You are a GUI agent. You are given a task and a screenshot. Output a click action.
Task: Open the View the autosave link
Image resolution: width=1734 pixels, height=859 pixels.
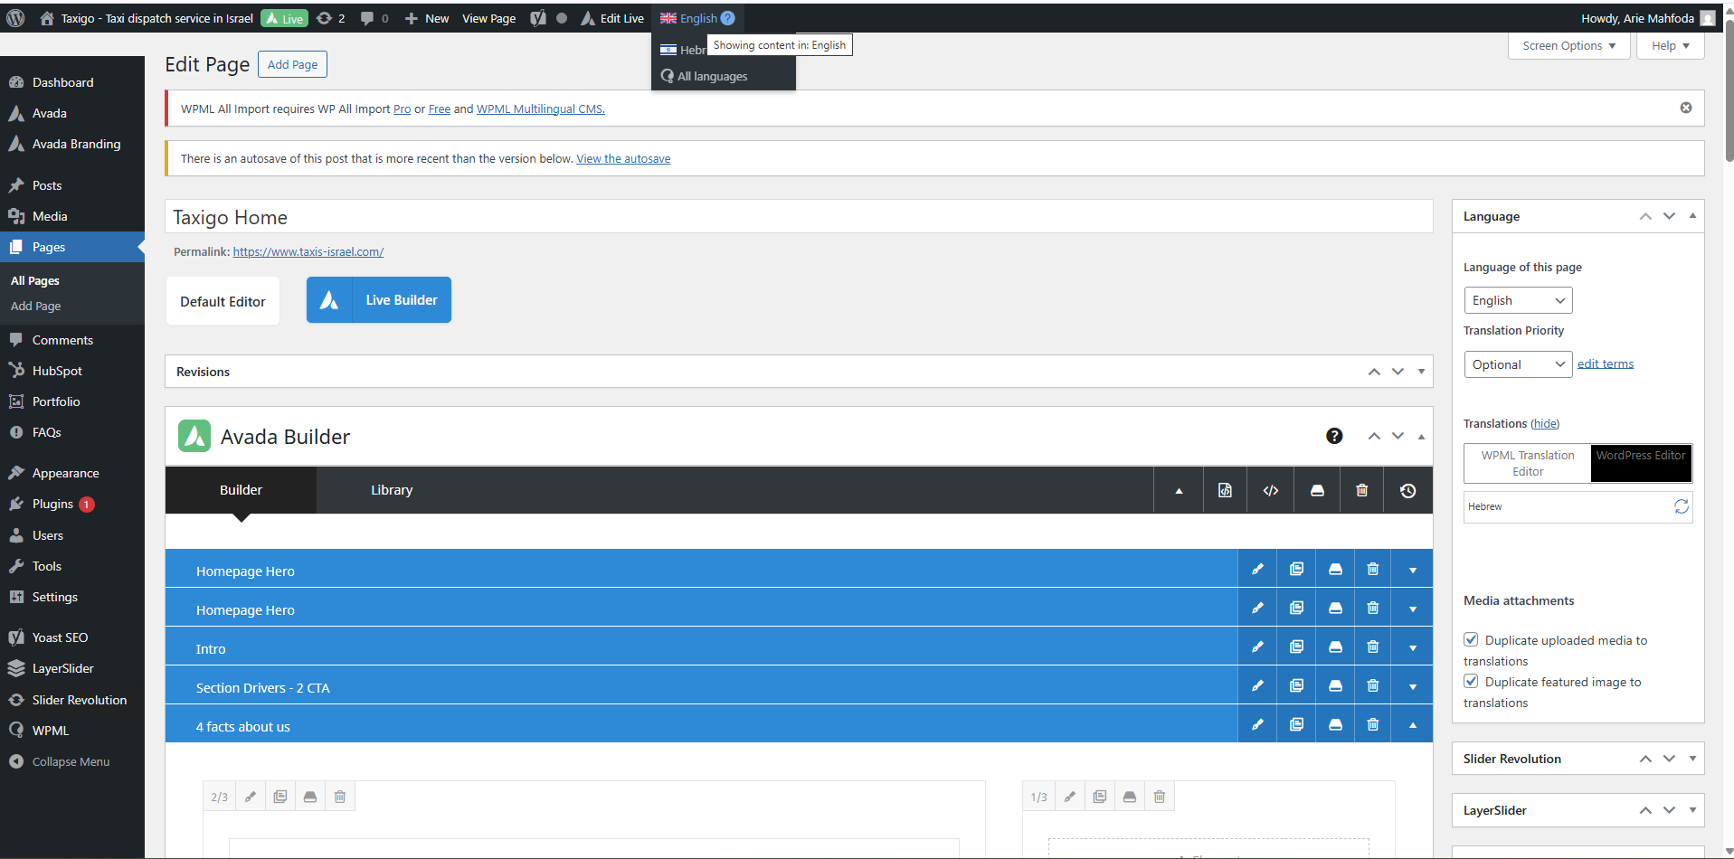[x=623, y=159]
